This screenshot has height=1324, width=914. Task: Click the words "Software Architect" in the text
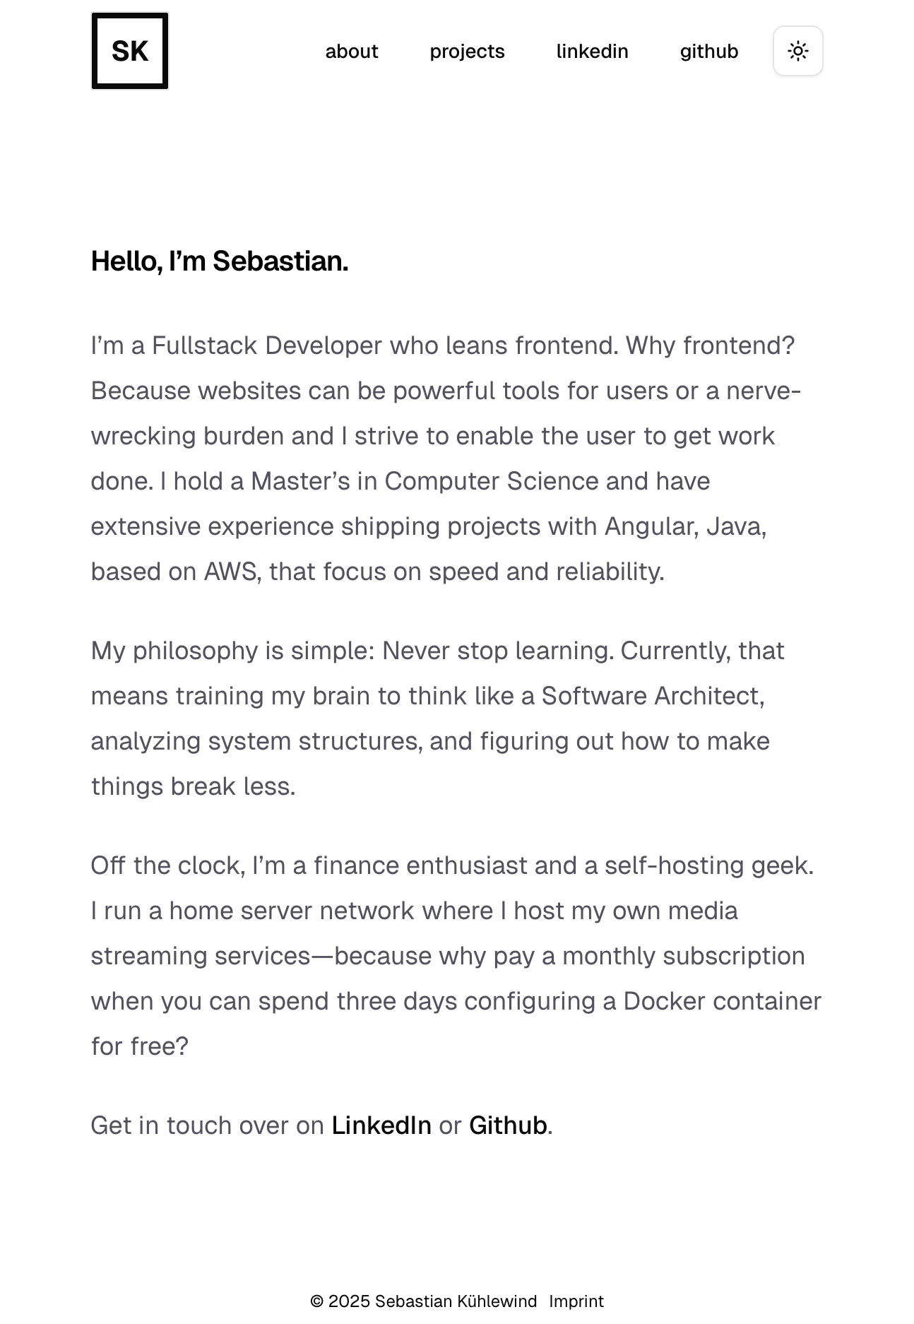pos(653,696)
